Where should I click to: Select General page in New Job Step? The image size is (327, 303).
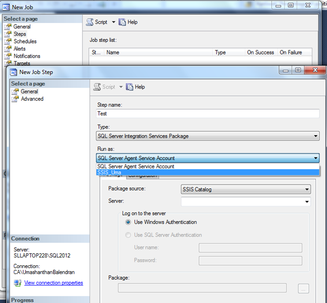click(29, 91)
